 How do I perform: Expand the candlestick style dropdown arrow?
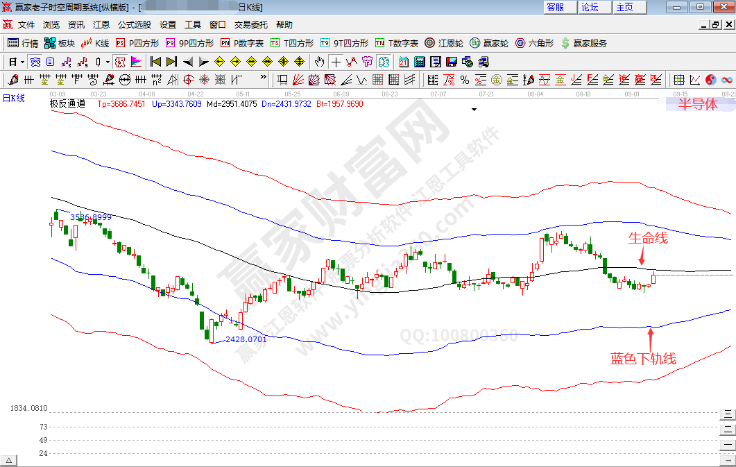[108, 61]
